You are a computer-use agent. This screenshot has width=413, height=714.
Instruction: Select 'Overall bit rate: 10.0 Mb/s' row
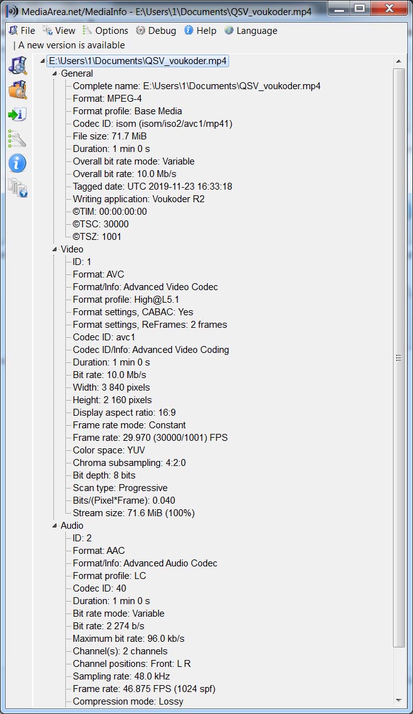tap(125, 174)
